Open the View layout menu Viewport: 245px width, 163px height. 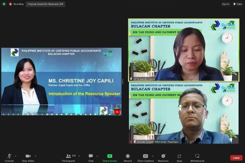238,4
